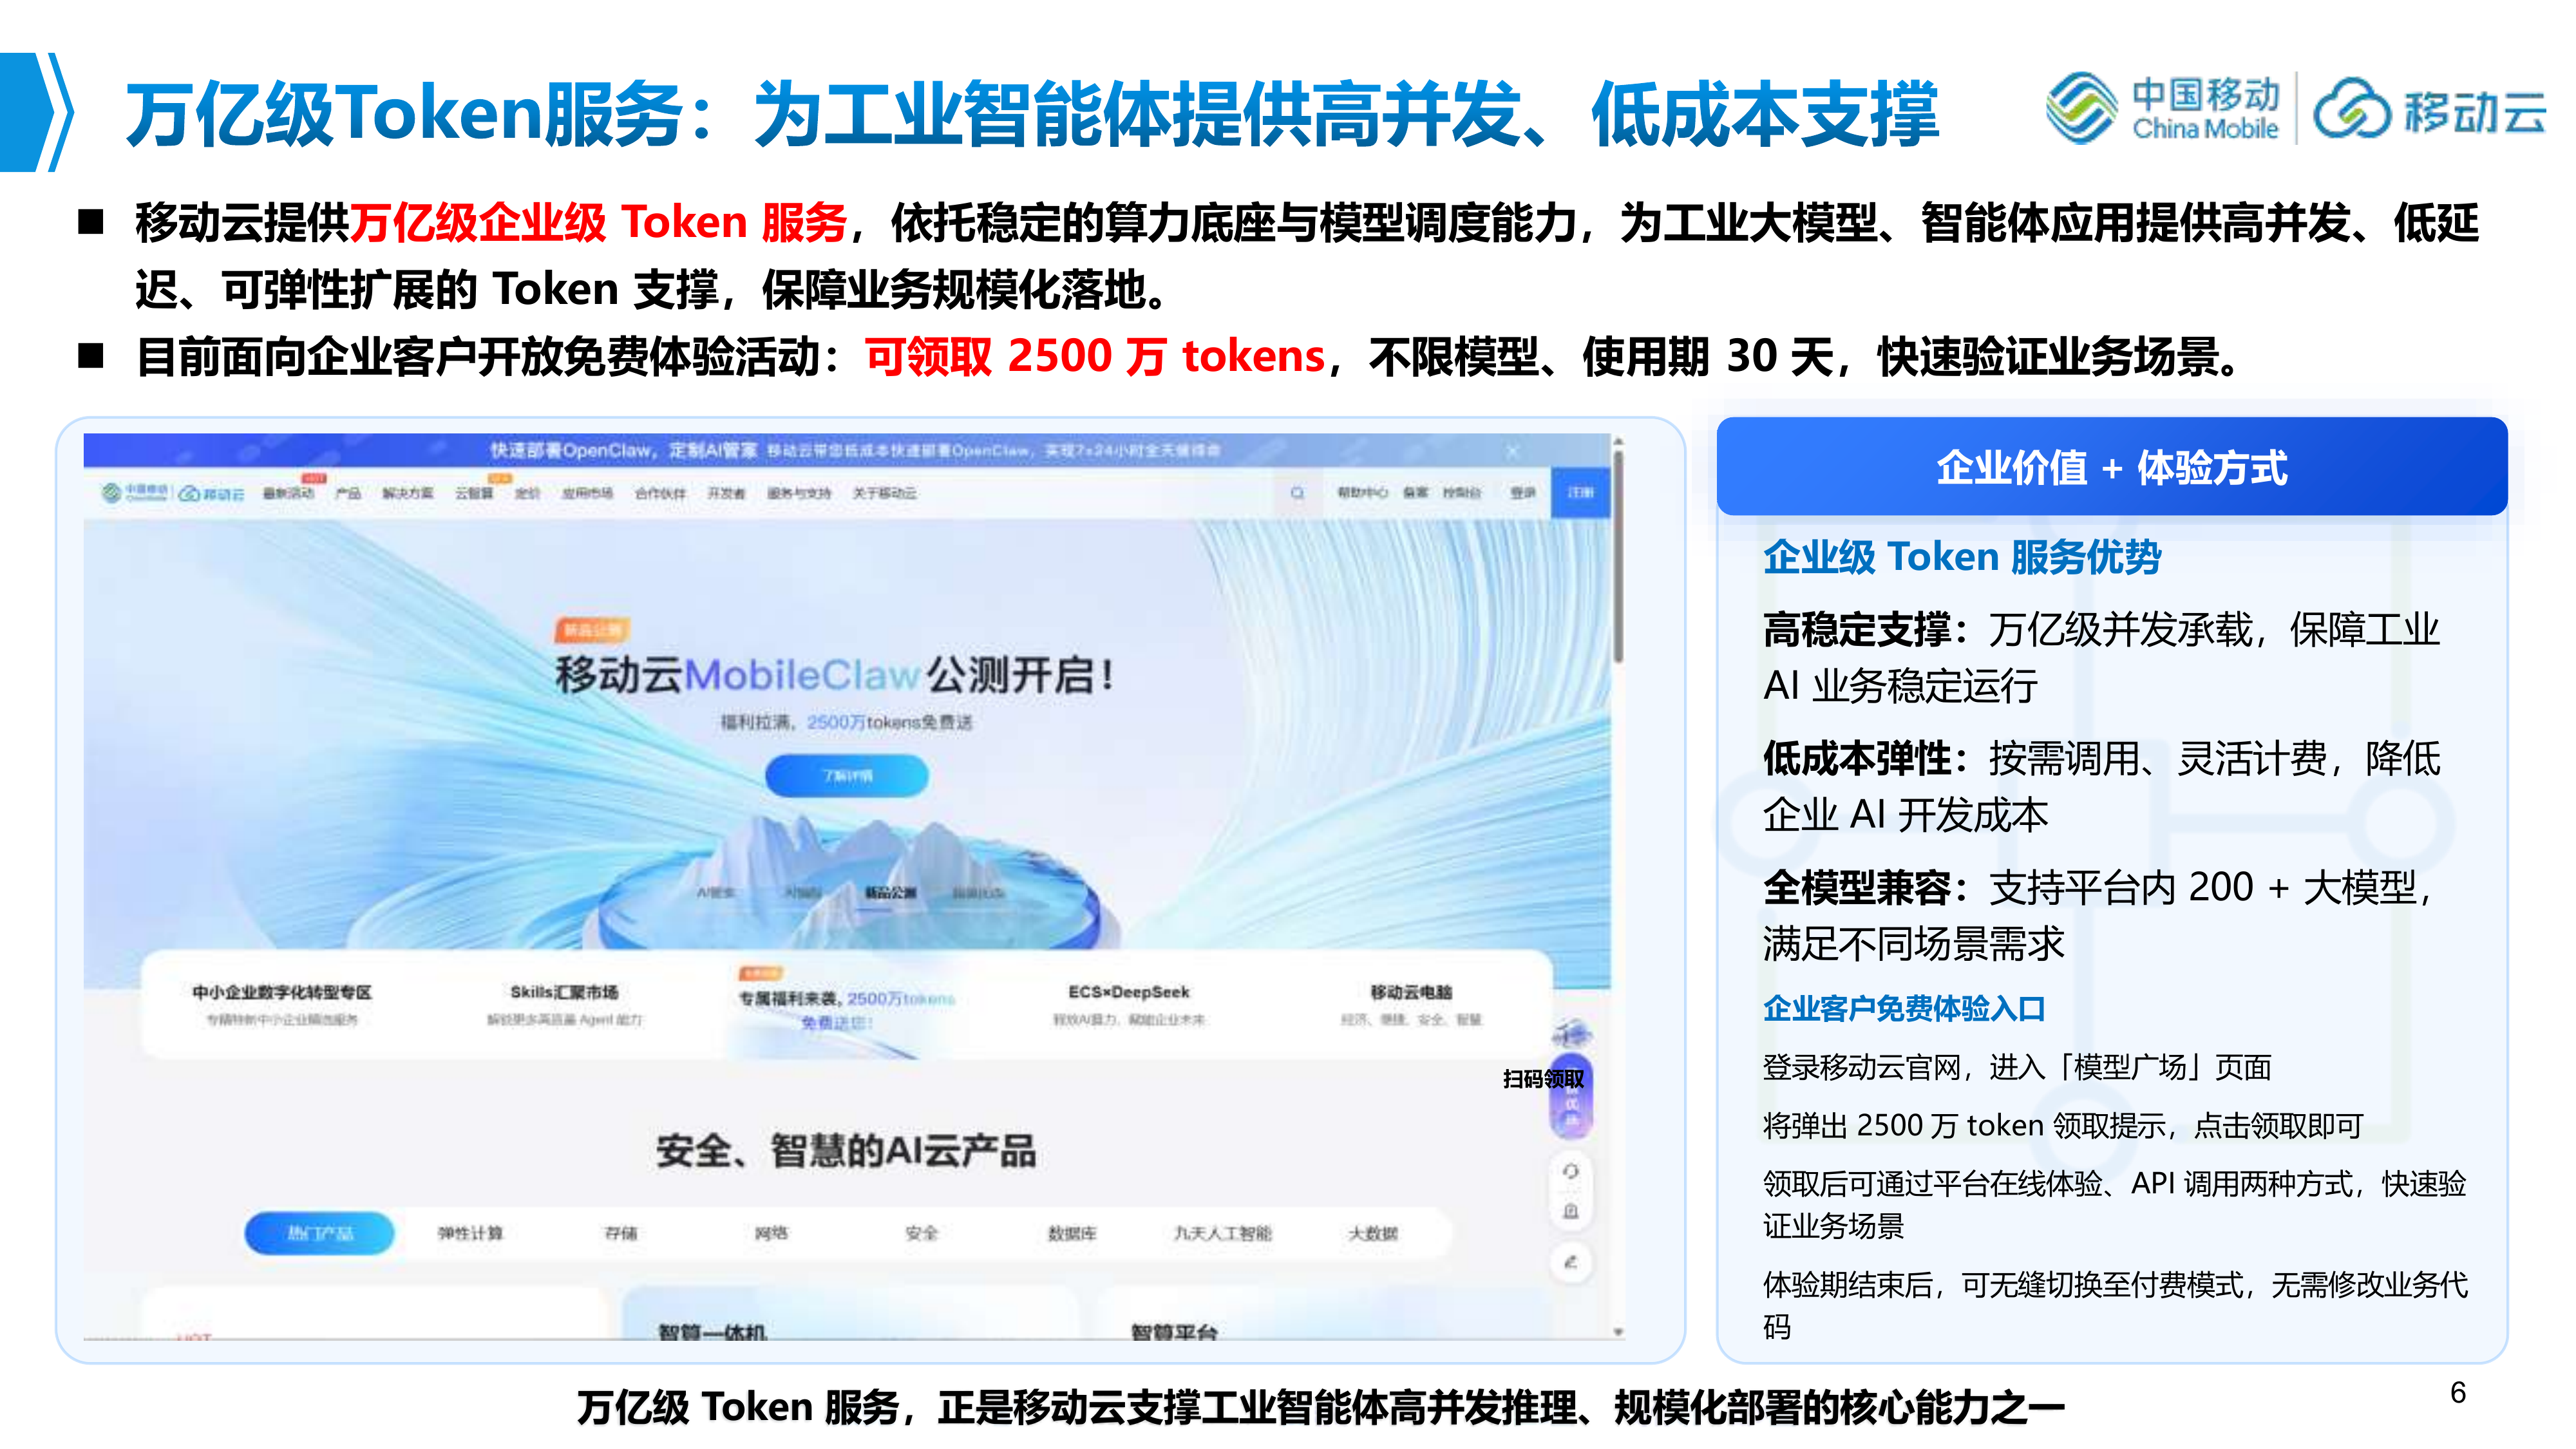Image resolution: width=2576 pixels, height=1449 pixels.
Task: Select 九天人工智能 category tab
Action: coord(1222,1233)
